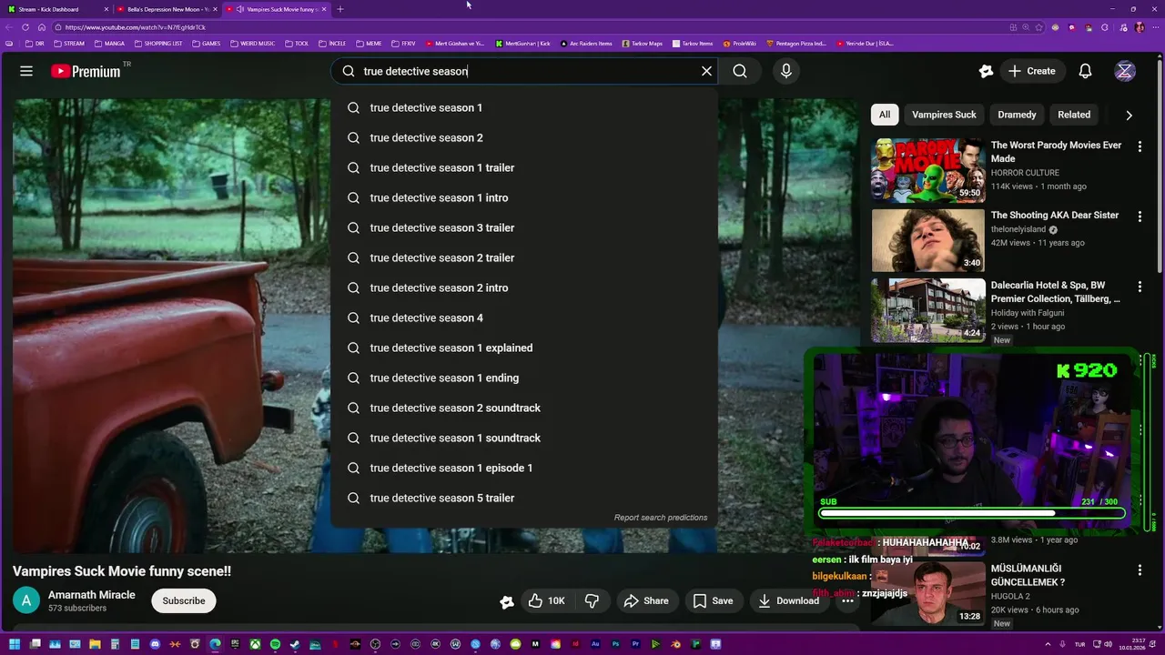Image resolution: width=1165 pixels, height=655 pixels.
Task: Select the 'Dramedy' filter chip
Action: [x=1017, y=115]
